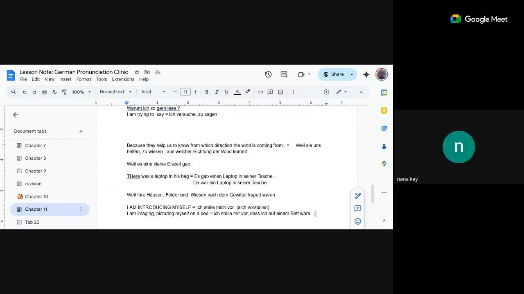This screenshot has height=294, width=524.
Task: Open the comments panel icon
Action: tap(284, 74)
